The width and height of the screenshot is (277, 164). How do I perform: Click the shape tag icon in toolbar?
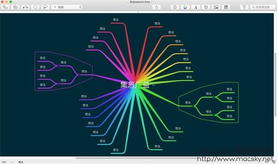click(35, 7)
